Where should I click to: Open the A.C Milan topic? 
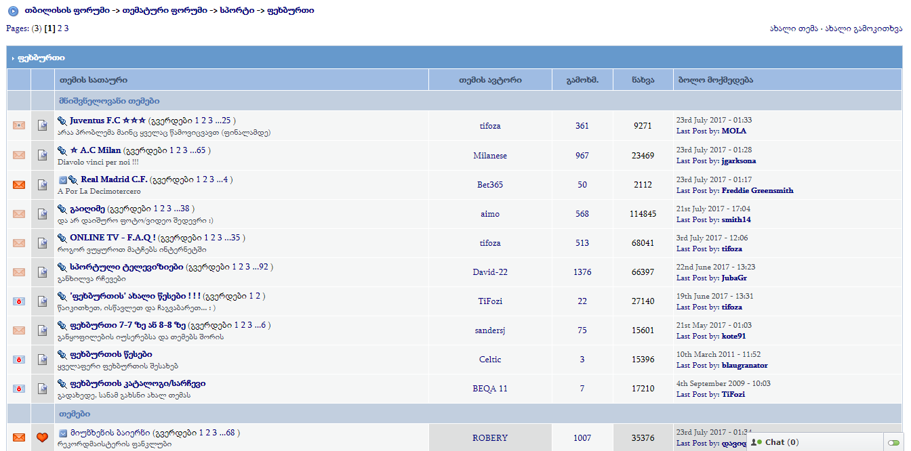[x=96, y=150]
